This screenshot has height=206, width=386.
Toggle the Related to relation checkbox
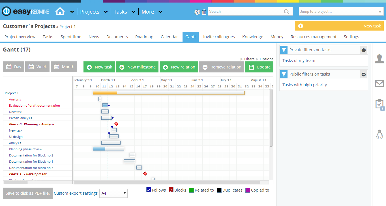pyautogui.click(x=191, y=190)
